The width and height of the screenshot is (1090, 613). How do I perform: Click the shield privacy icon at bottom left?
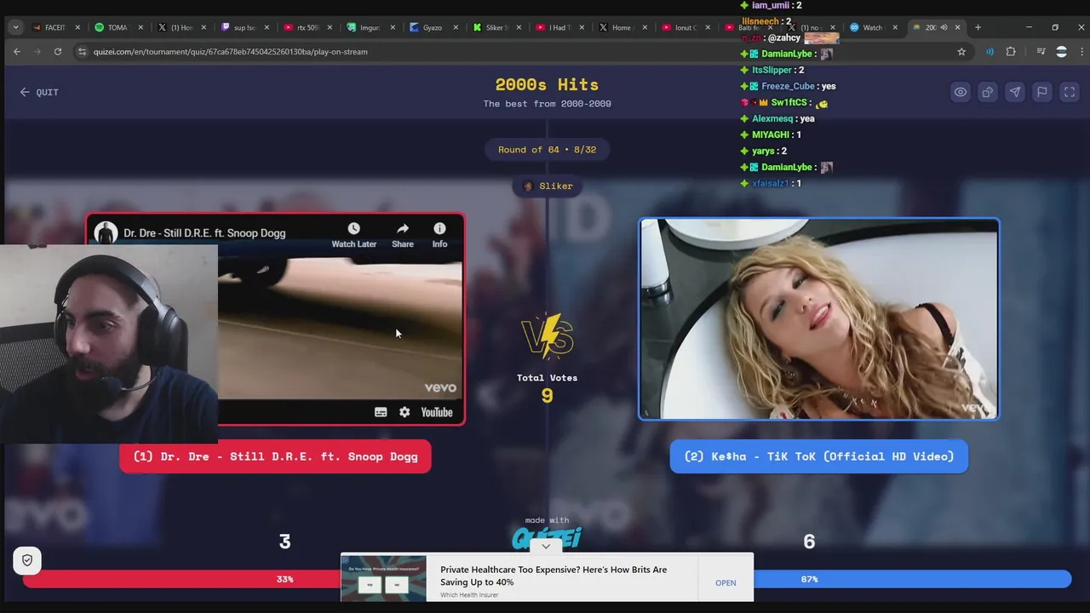click(x=27, y=560)
